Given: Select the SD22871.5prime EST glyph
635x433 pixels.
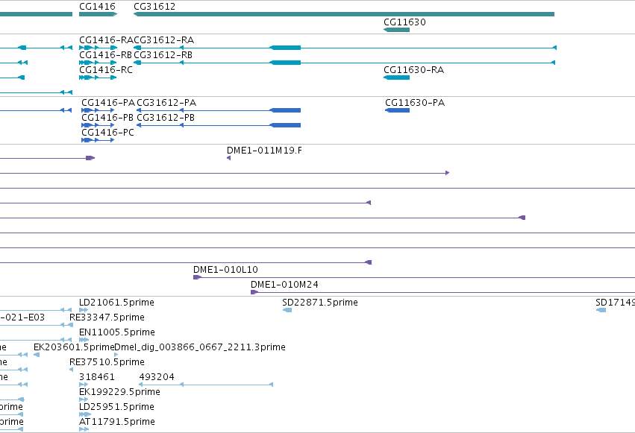Looking at the screenshot, I should pos(287,310).
